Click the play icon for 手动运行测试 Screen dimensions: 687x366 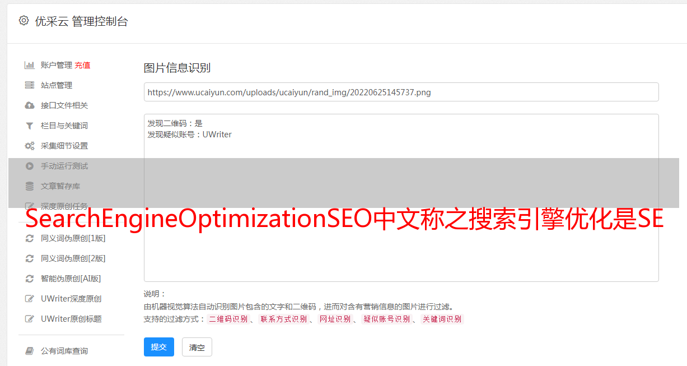30,166
